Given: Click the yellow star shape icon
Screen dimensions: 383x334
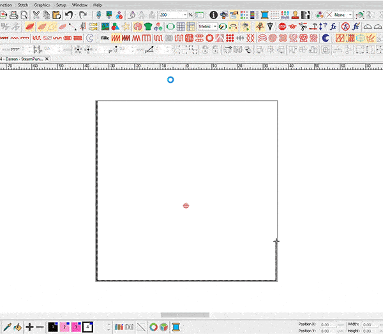Looking at the screenshot, I should [126, 26].
